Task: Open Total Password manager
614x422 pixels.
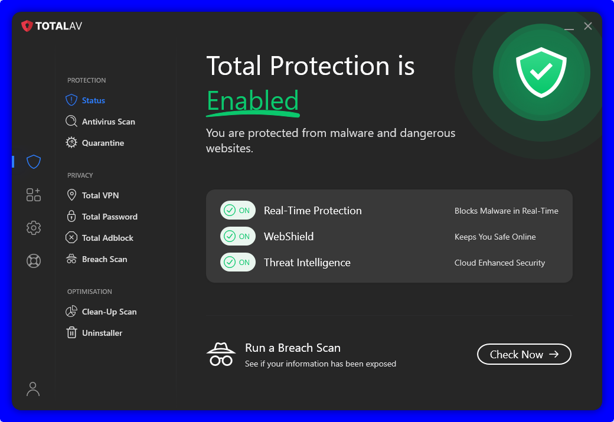Action: click(x=109, y=217)
